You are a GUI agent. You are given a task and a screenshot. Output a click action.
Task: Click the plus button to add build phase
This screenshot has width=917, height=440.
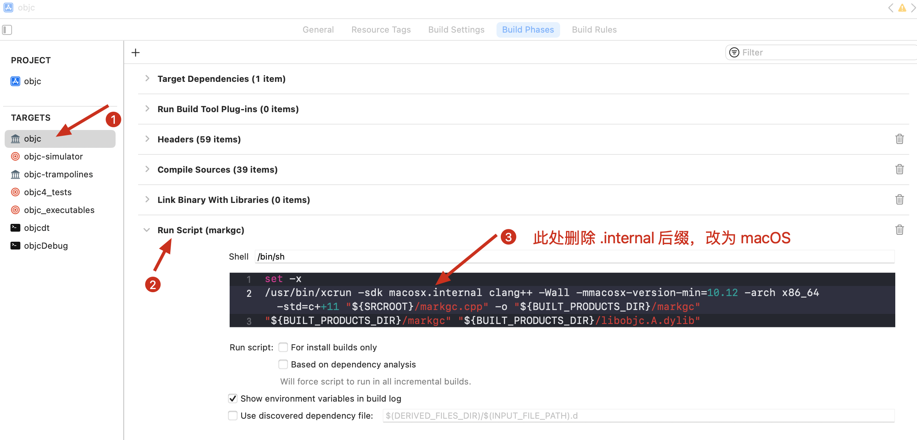click(x=135, y=52)
